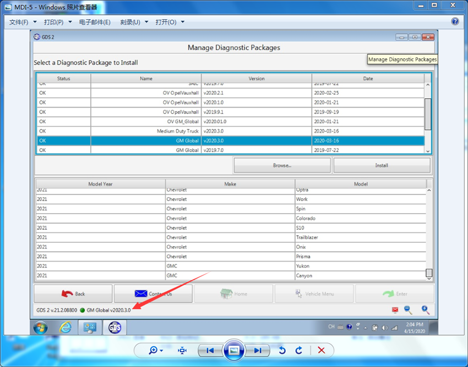
Task: Click the Vehicle Menu button
Action: [314, 294]
